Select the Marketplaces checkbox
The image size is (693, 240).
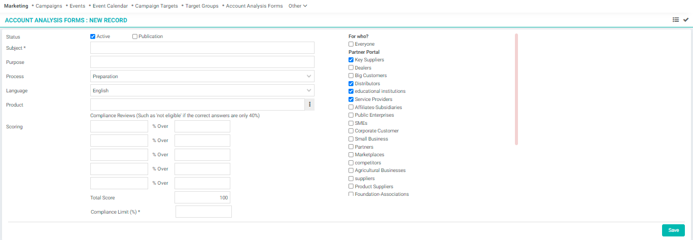coord(351,155)
